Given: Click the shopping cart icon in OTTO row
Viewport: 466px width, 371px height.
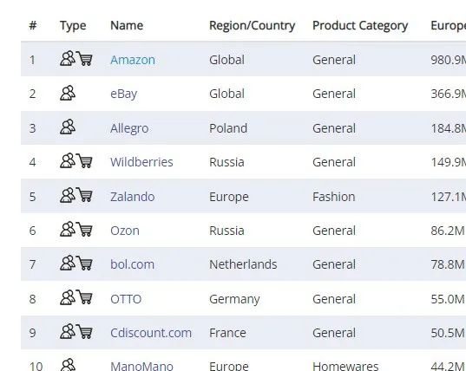Looking at the screenshot, I should pos(84,297).
